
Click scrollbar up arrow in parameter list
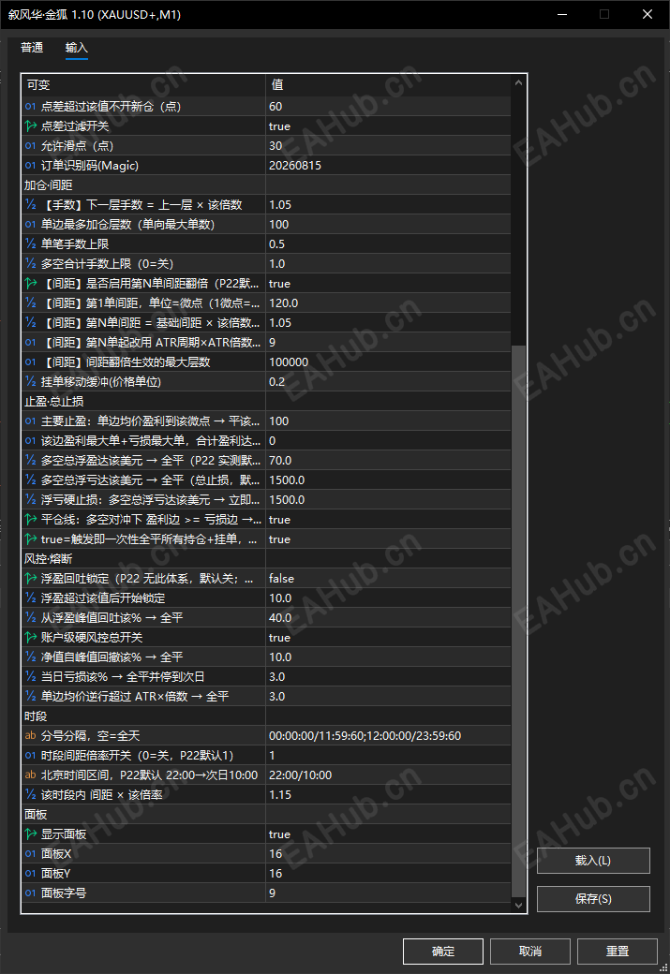(518, 82)
